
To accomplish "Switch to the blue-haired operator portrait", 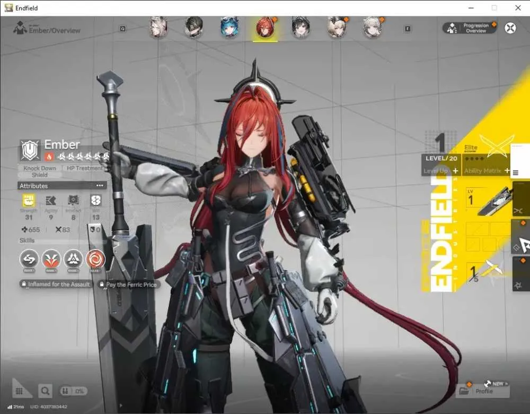I will (229, 27).
